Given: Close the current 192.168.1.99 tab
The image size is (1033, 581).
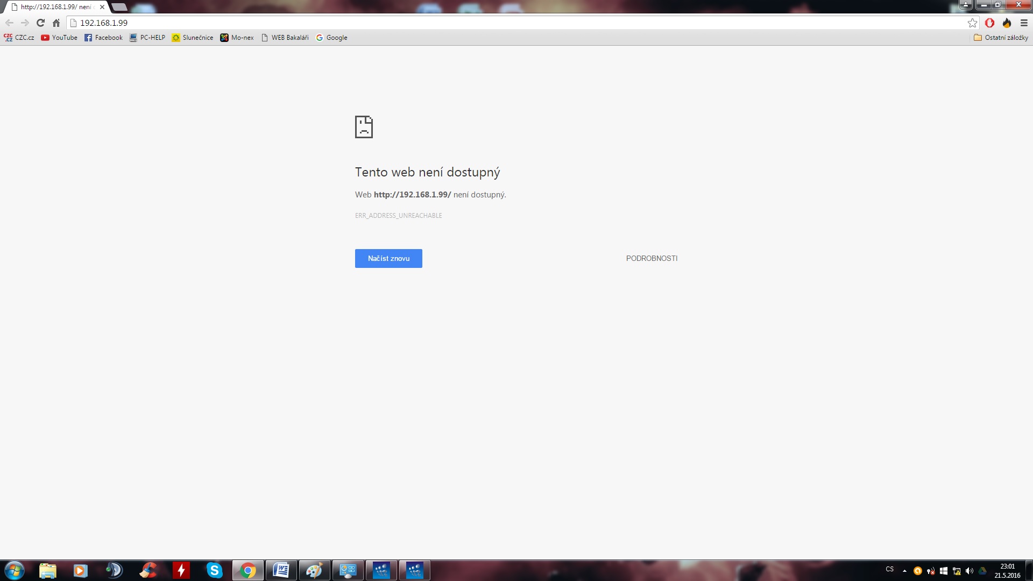Looking at the screenshot, I should point(102,7).
